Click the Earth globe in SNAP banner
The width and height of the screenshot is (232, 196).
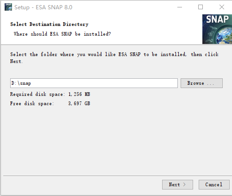(x=224, y=35)
